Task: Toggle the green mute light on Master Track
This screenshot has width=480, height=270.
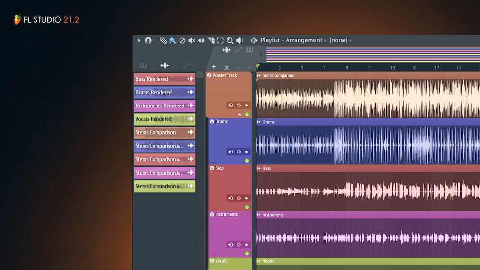Action: click(x=247, y=114)
